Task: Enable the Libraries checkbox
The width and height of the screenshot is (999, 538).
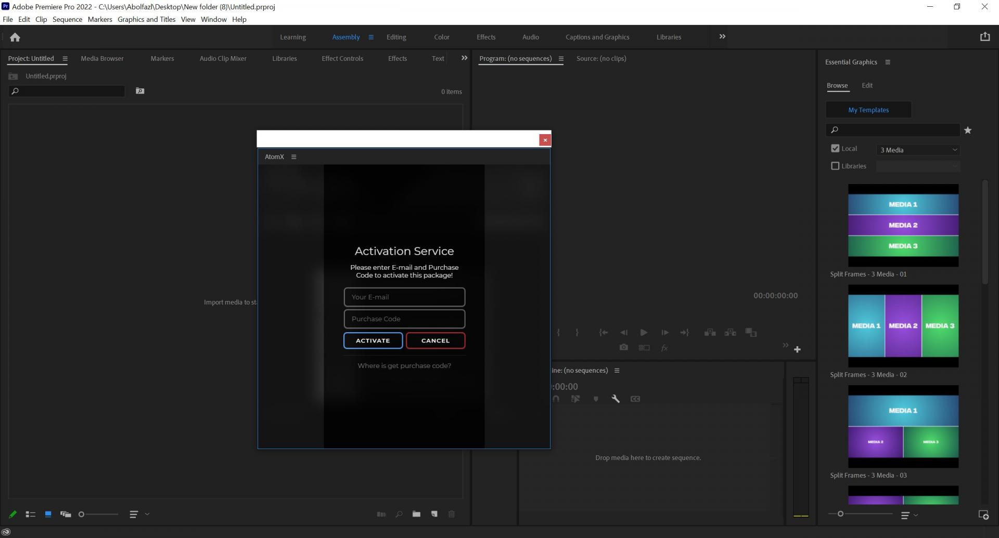Action: pyautogui.click(x=835, y=166)
